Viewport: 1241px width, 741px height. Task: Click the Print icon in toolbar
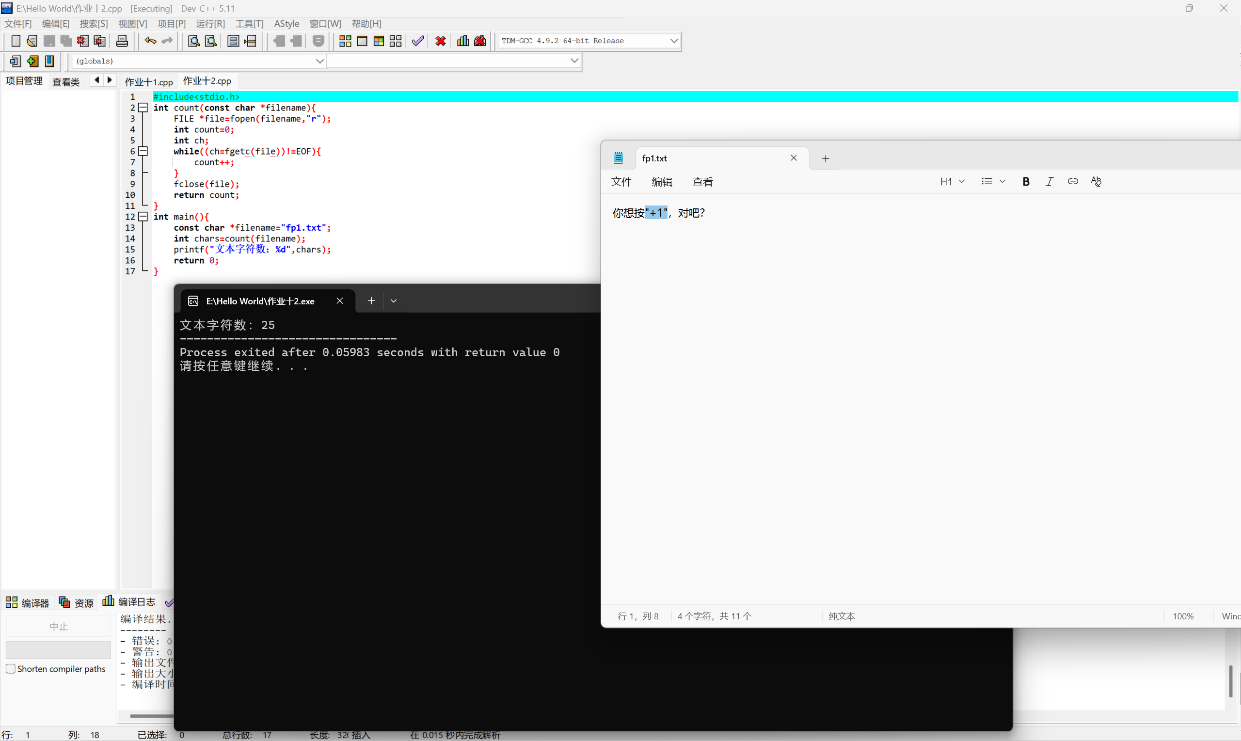[122, 41]
